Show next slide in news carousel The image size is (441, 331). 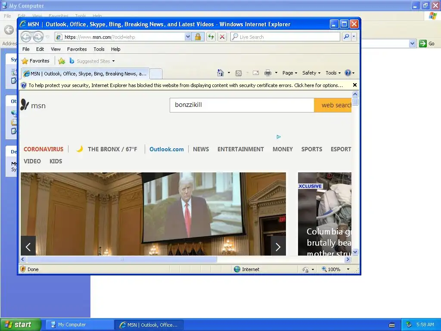point(278,247)
